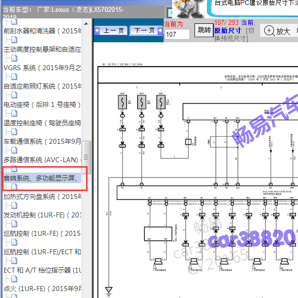Open ECT 和 A/T 档位指示器 entry
This screenshot has height=298, width=298.
click(42, 271)
